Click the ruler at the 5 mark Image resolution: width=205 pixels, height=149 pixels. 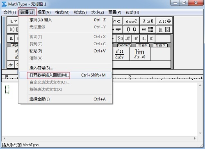click(x=130, y=77)
